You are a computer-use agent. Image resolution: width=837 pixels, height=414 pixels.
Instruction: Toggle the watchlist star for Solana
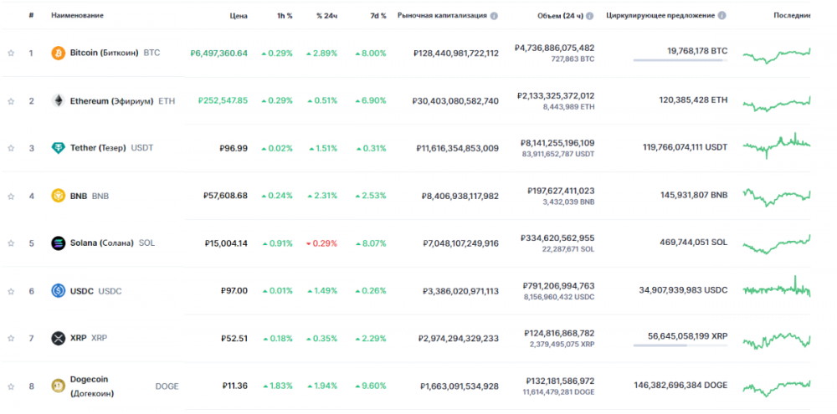pyautogui.click(x=11, y=243)
